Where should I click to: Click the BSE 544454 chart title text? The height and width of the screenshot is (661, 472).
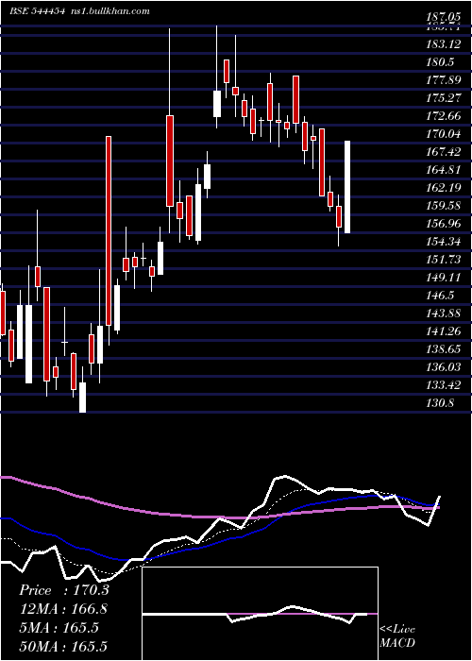37,11
